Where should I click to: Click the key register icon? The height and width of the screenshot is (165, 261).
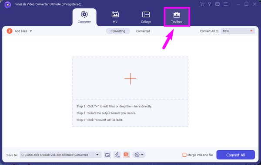point(210,4)
